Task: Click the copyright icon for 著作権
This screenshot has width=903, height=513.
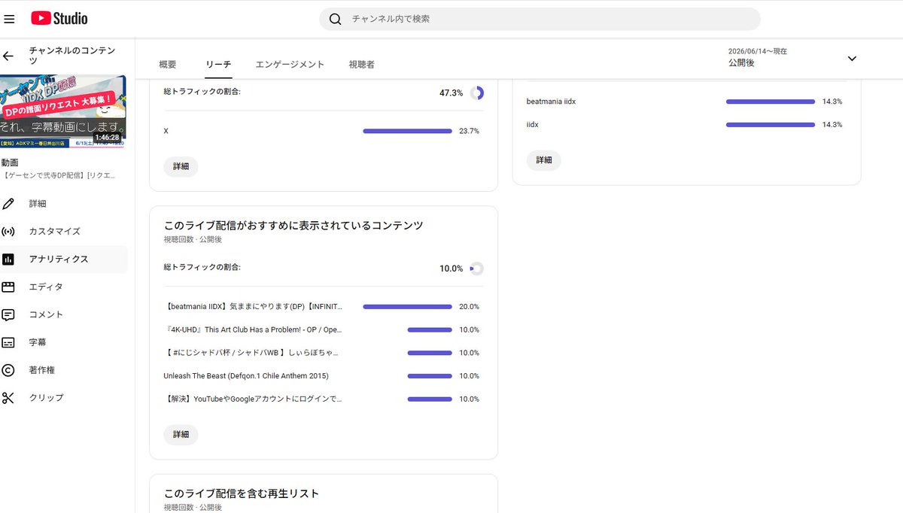Action: click(8, 370)
